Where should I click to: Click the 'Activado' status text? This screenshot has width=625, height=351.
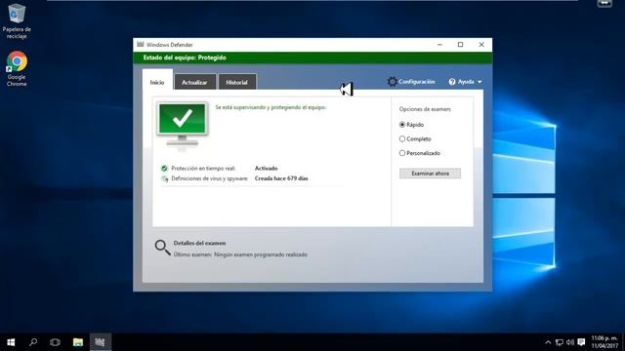click(x=267, y=169)
